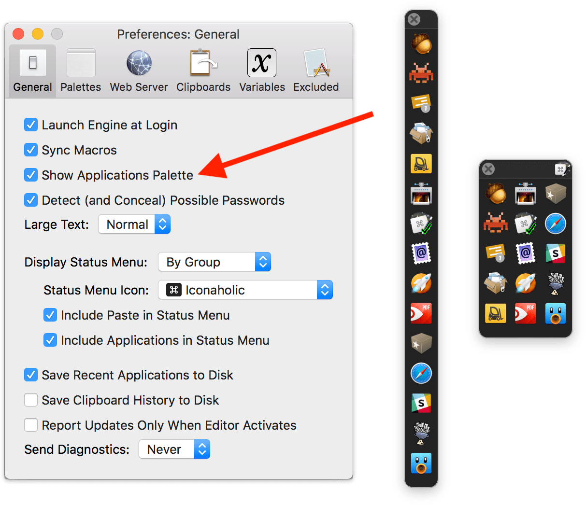
Task: Close the Preferences window with red button
Action: (x=18, y=34)
